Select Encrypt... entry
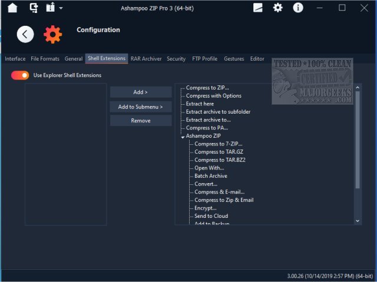Viewport: 377px width, 282px height. pos(206,208)
